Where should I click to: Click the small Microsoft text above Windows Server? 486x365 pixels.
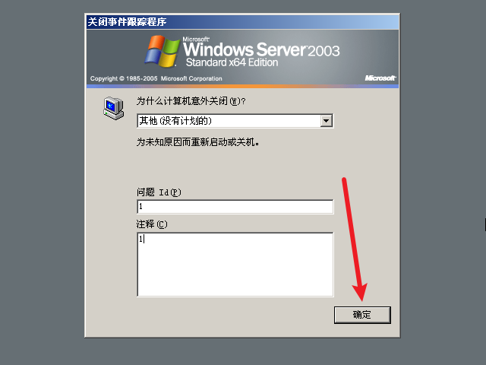coord(196,40)
